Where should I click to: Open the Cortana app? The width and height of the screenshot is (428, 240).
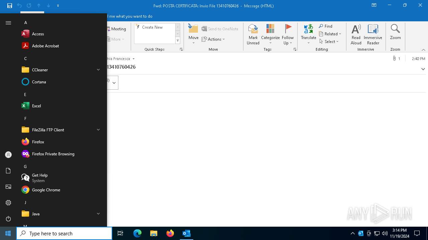62,82
